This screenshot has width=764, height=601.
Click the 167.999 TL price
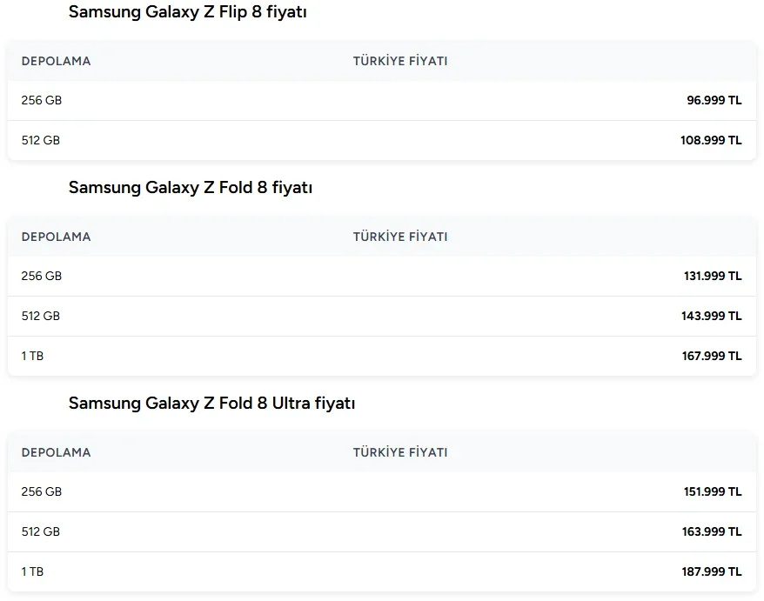click(712, 356)
